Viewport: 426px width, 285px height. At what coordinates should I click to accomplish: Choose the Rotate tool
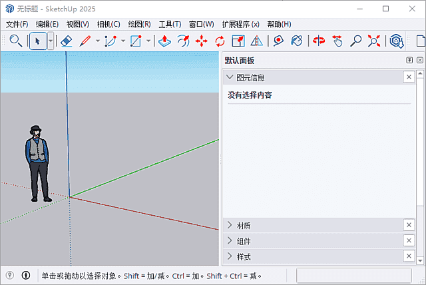pyautogui.click(x=220, y=41)
